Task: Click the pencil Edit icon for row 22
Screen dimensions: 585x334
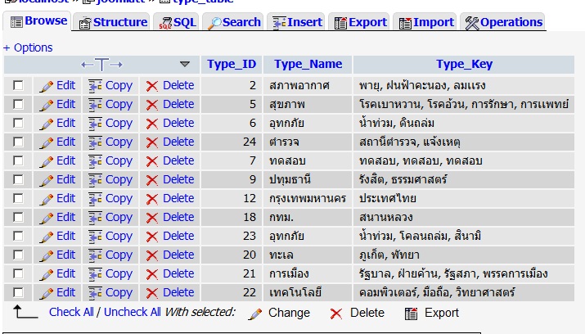Action: tap(47, 293)
